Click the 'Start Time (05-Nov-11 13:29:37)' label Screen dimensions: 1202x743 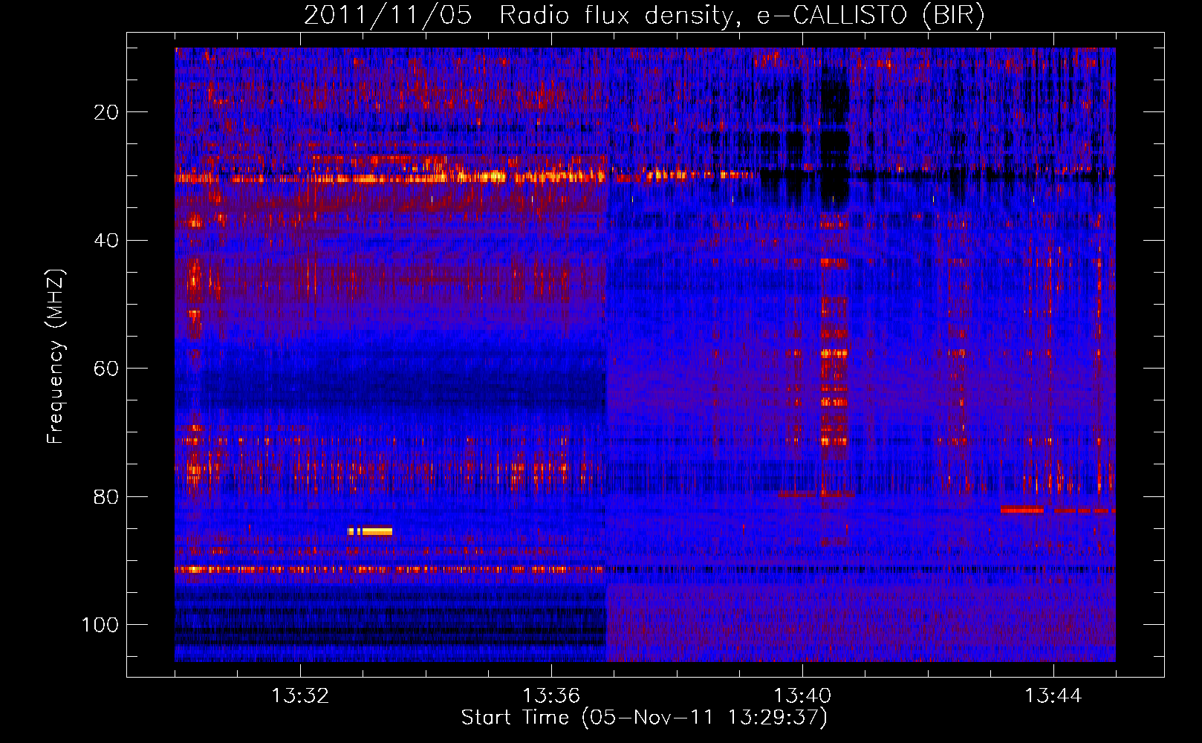point(644,718)
